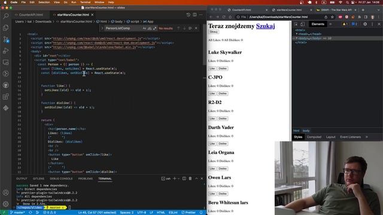Focus the find field containing PersonListComp

[123, 28]
